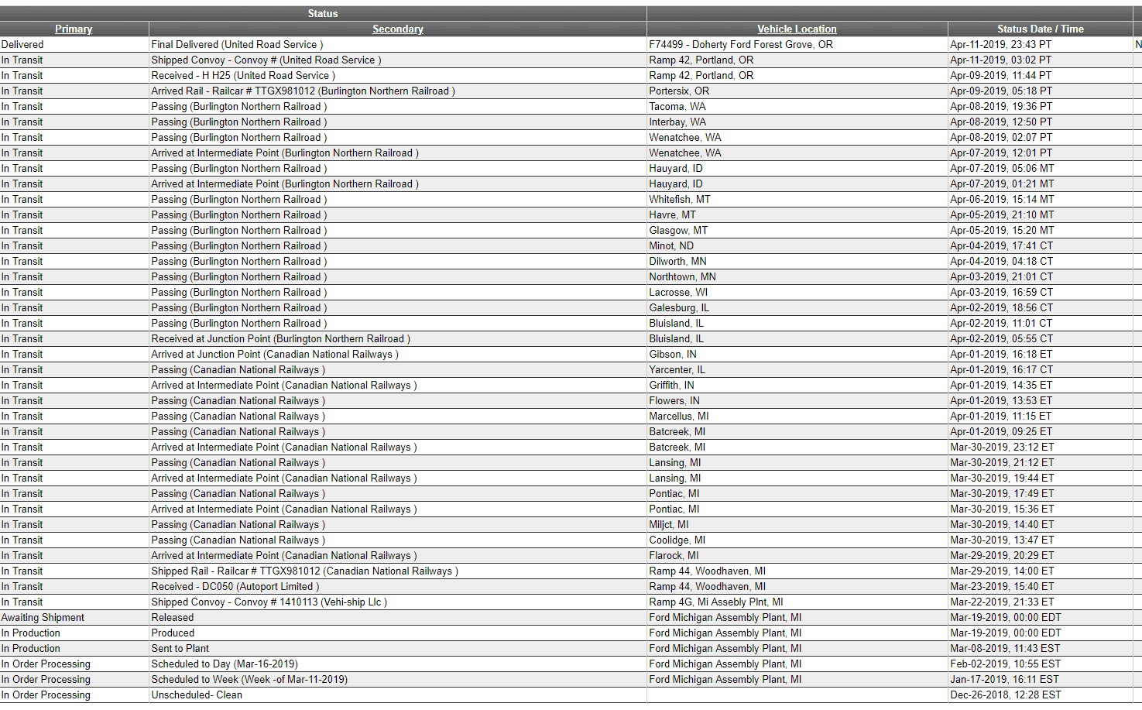Select 'Shipped Convoy - Convoy # (United Road Service )'
The width and height of the screenshot is (1142, 710).
(266, 60)
